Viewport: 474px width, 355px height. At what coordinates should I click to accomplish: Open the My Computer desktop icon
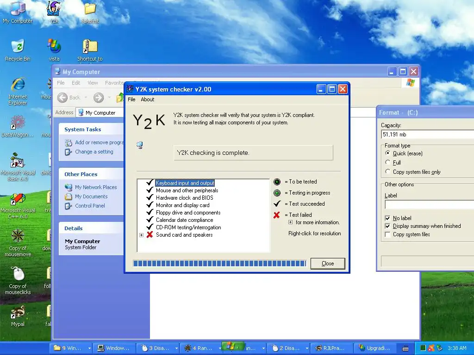[18, 12]
